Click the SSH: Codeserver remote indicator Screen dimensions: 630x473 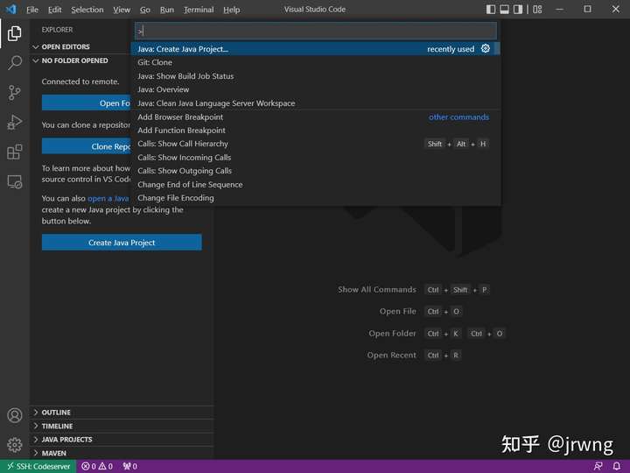coord(38,466)
